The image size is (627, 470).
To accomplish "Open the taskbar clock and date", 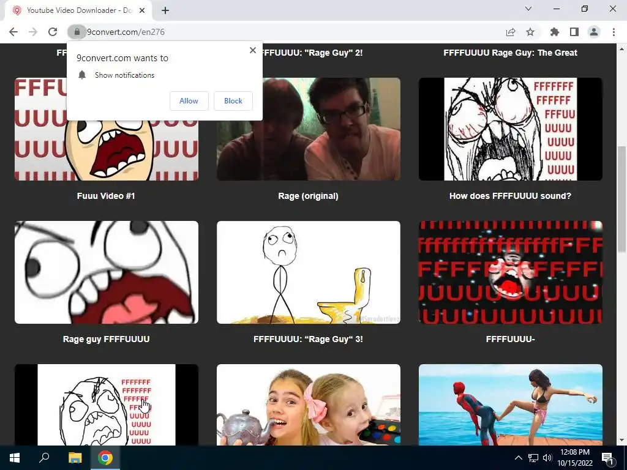I will (x=574, y=458).
